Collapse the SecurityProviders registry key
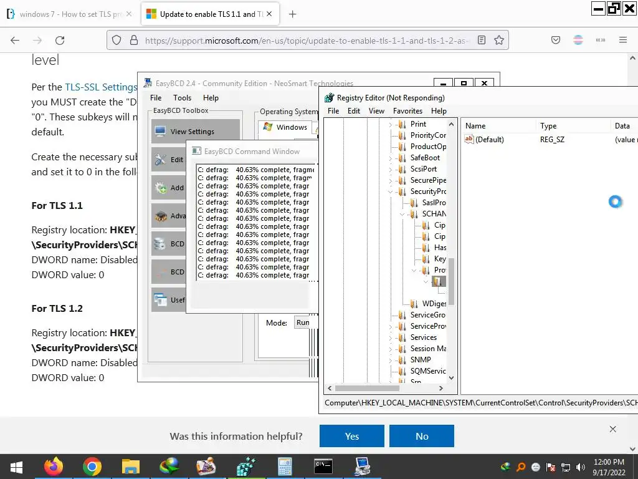The height and width of the screenshot is (479, 638). 390,191
